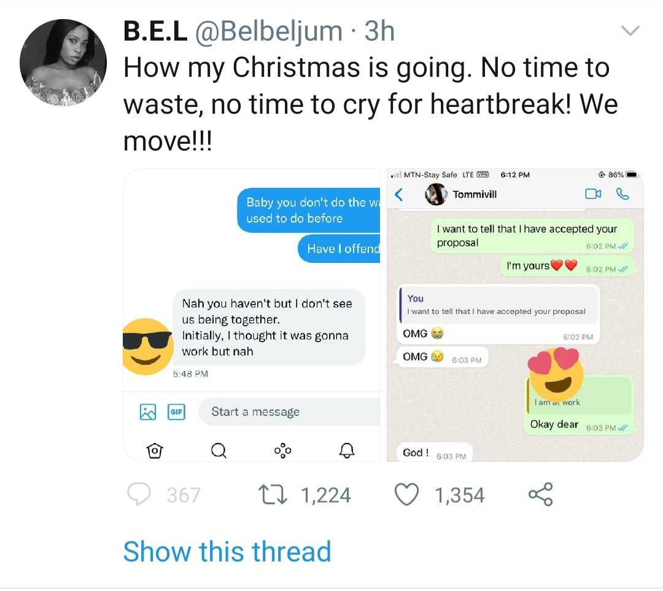Open B.E.L's profile picture
The height and width of the screenshot is (591, 663).
point(63,63)
